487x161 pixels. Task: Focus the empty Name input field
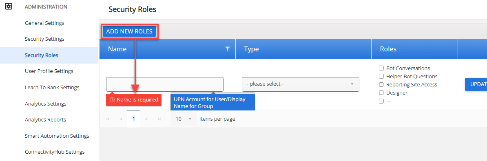coord(165,84)
